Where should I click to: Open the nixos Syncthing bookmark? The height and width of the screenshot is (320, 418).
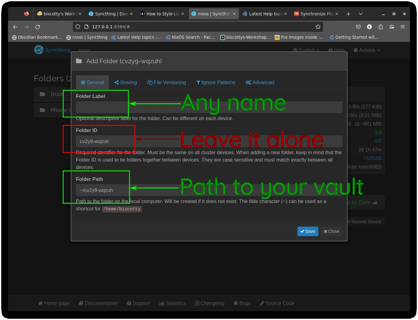pos(87,37)
